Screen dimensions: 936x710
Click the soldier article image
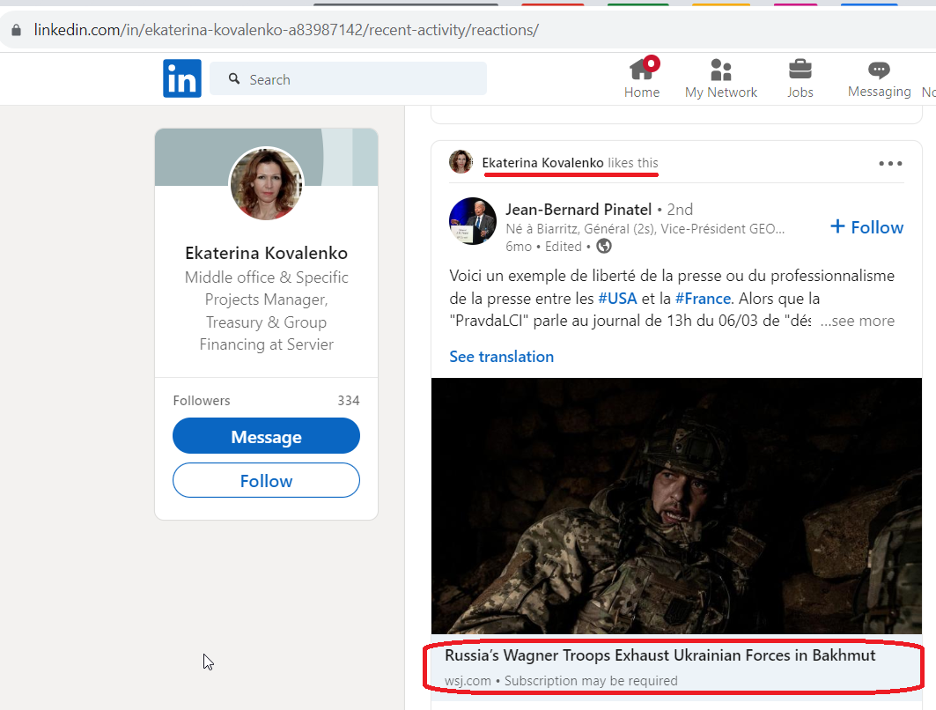click(676, 506)
